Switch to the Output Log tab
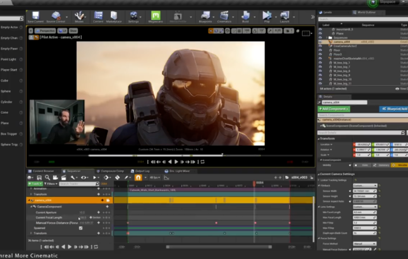This screenshot has width=408, height=259. pyautogui.click(x=142, y=170)
